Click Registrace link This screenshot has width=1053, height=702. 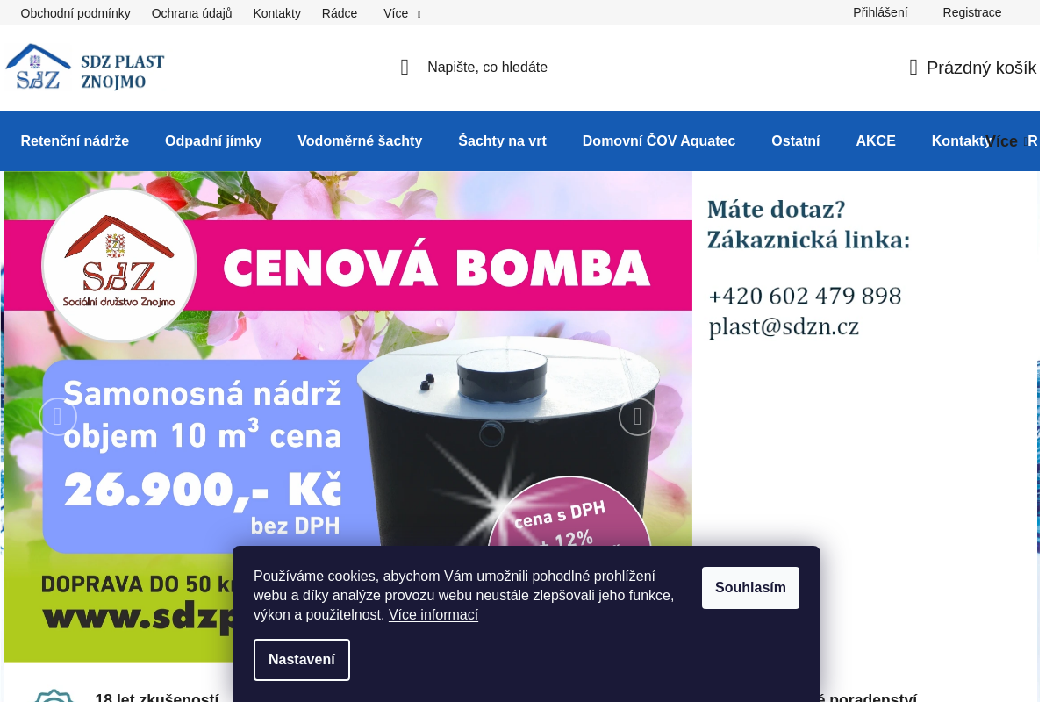(x=972, y=12)
